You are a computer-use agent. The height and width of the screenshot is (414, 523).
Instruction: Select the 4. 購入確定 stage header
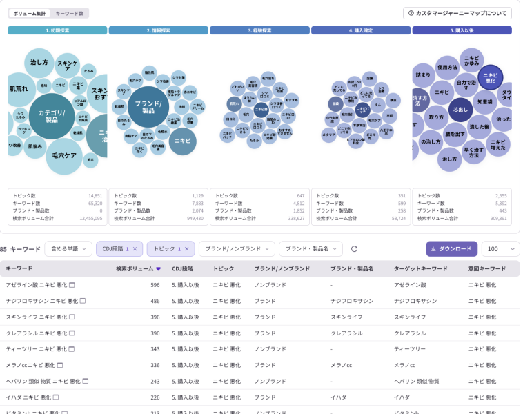361,30
